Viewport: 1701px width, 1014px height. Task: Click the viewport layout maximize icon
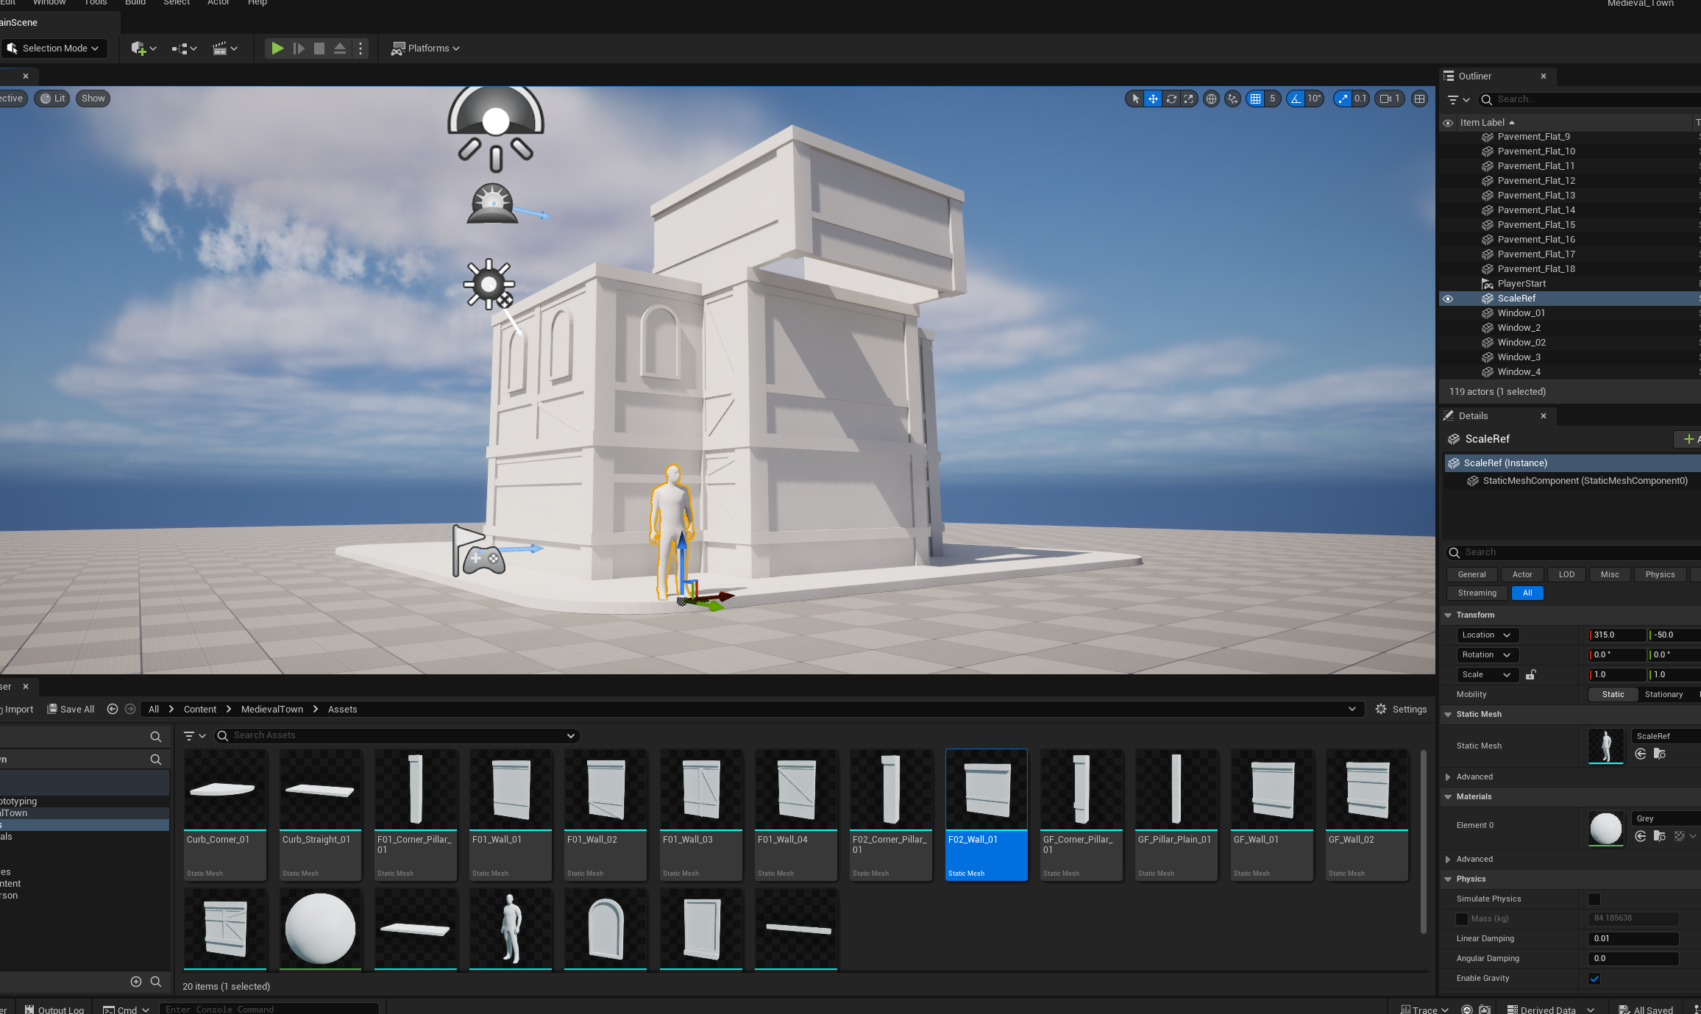1419,99
